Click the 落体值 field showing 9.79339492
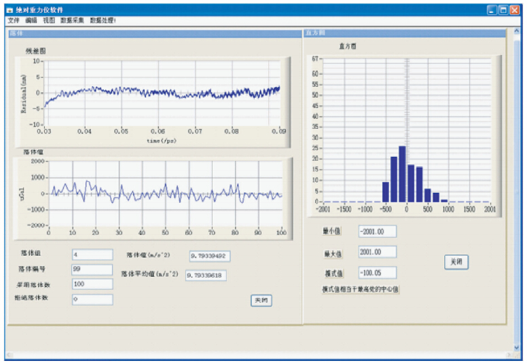Image resolution: width=527 pixels, height=363 pixels. pos(211,256)
